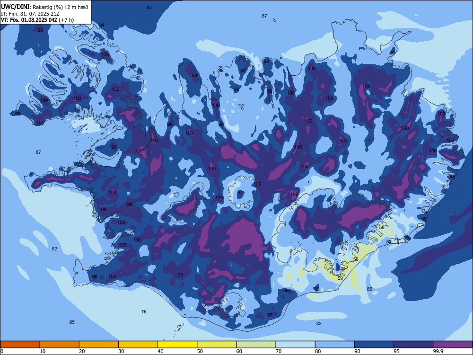Select the amber 30–40 legend swatch
The image size is (473, 355).
pos(138,345)
